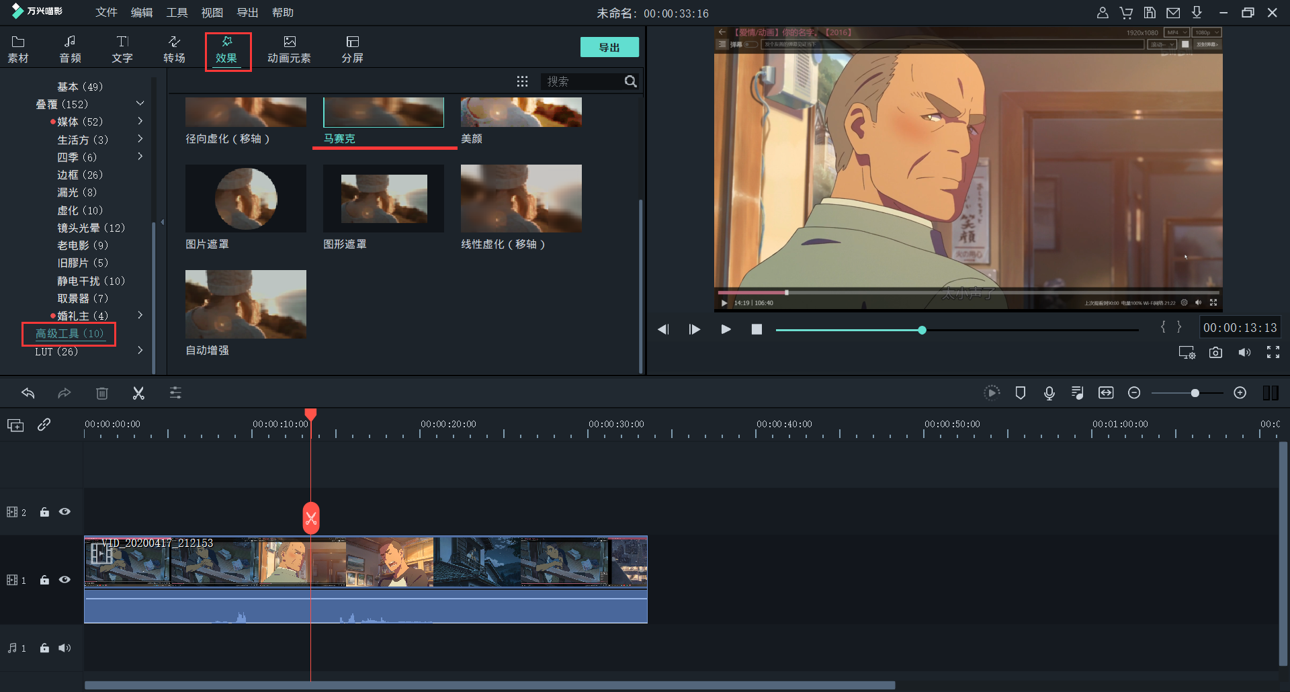
Task: Click the undo arrow icon
Action: pyautogui.click(x=28, y=393)
